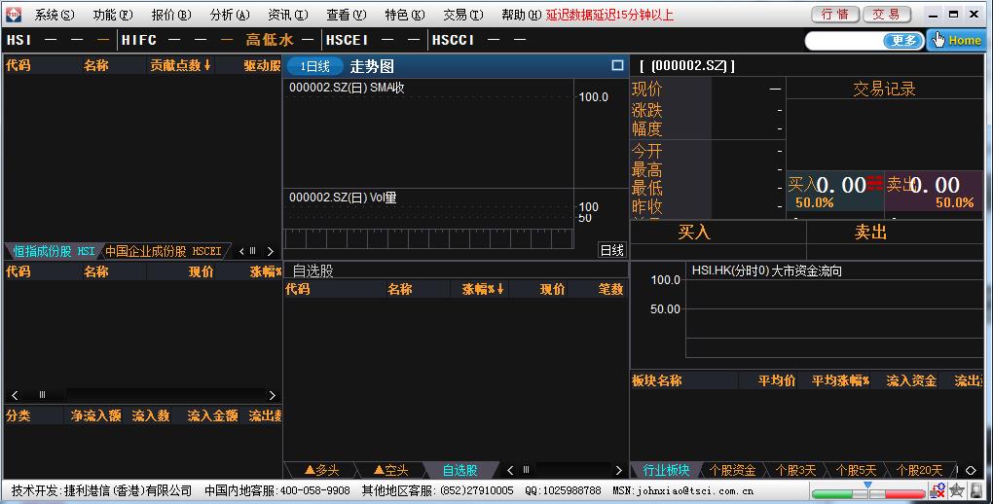Click the rightmost device icon in status bar

976,491
